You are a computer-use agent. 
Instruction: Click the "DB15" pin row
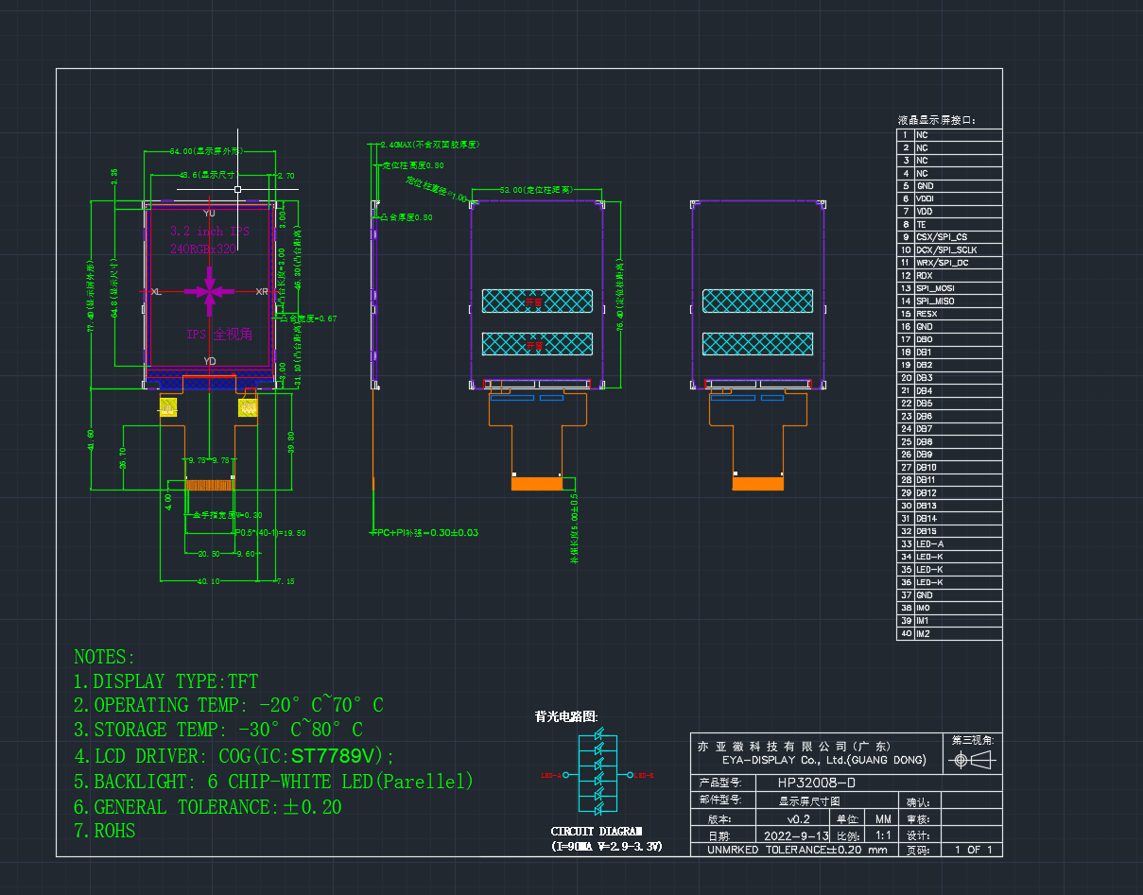[949, 531]
